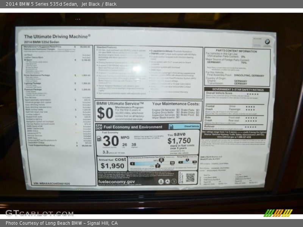Click marker 7 on the CO2 rating scale
The height and width of the screenshot is (227, 303).
(158, 165)
